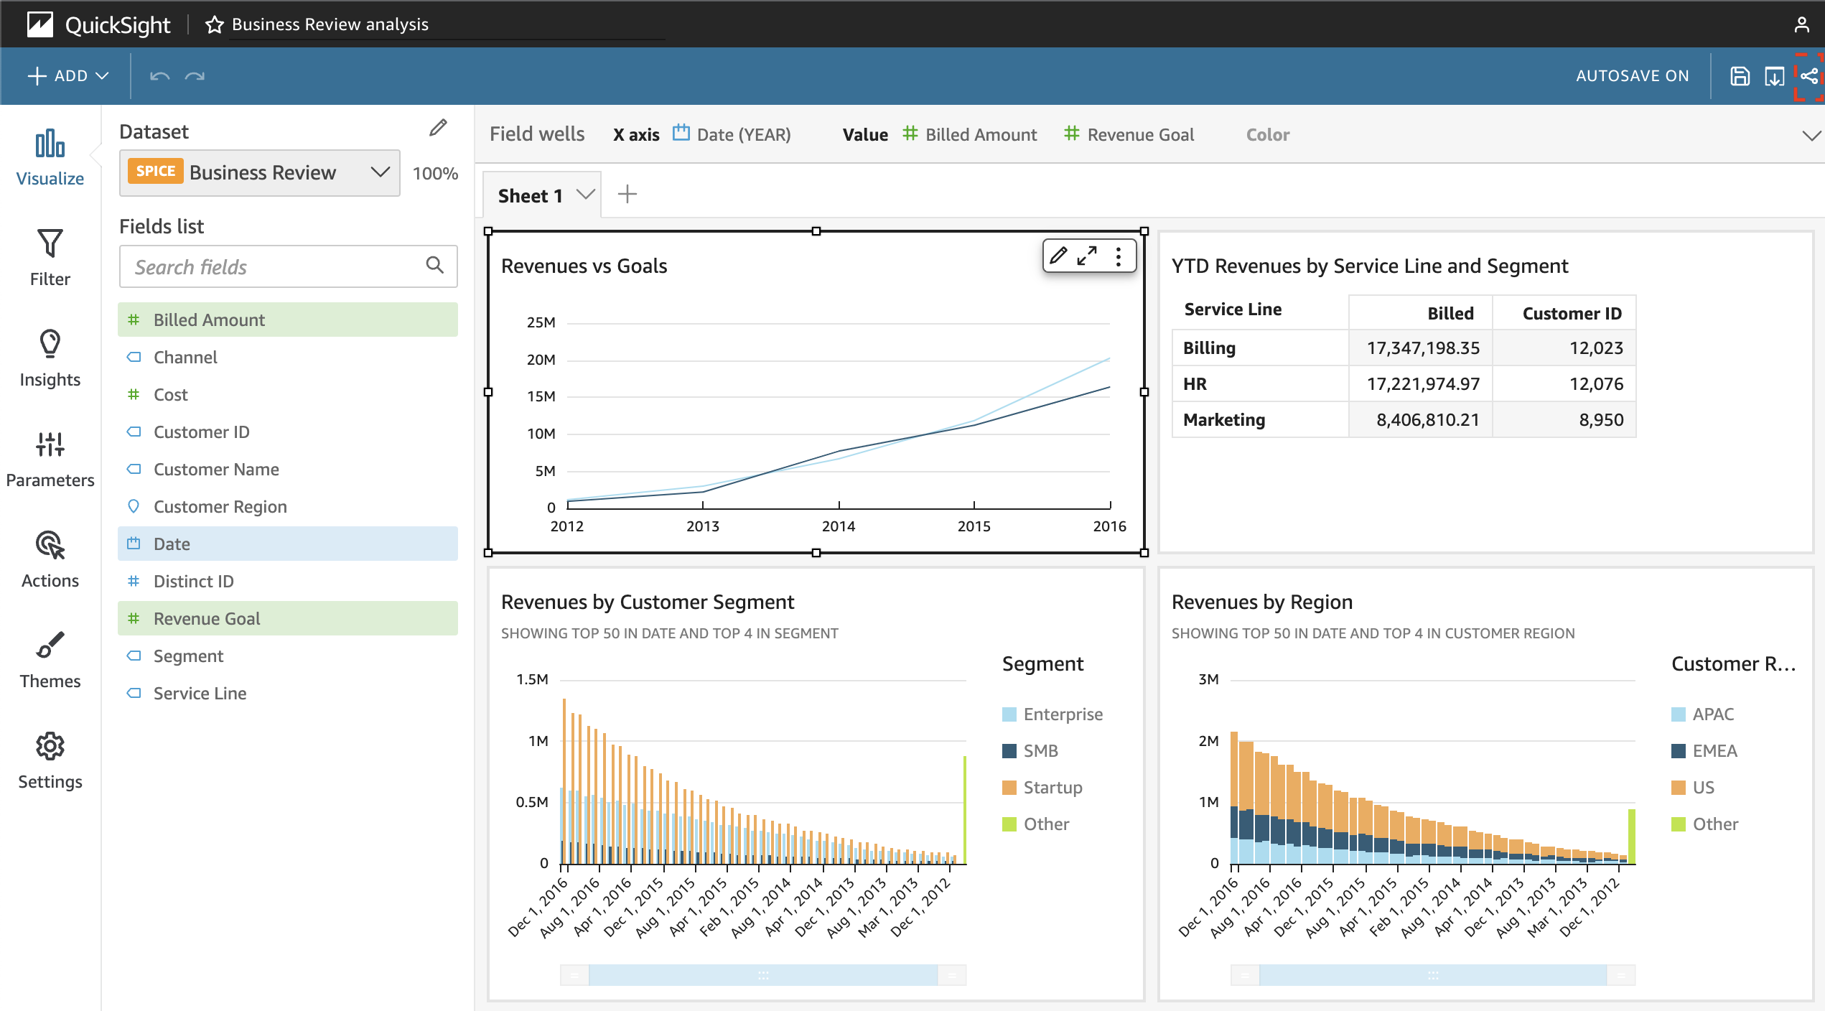
Task: Click the Color field well
Action: point(1268,134)
